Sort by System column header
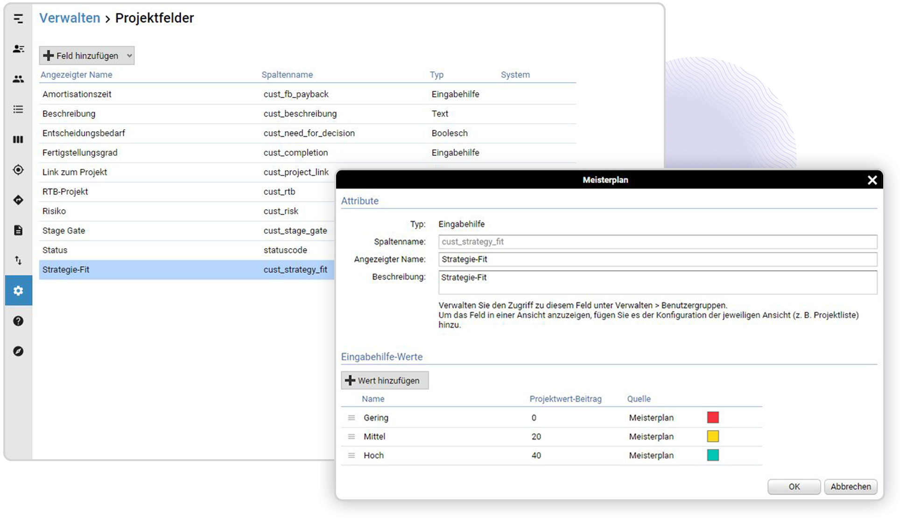This screenshot has height=518, width=900. click(x=515, y=75)
